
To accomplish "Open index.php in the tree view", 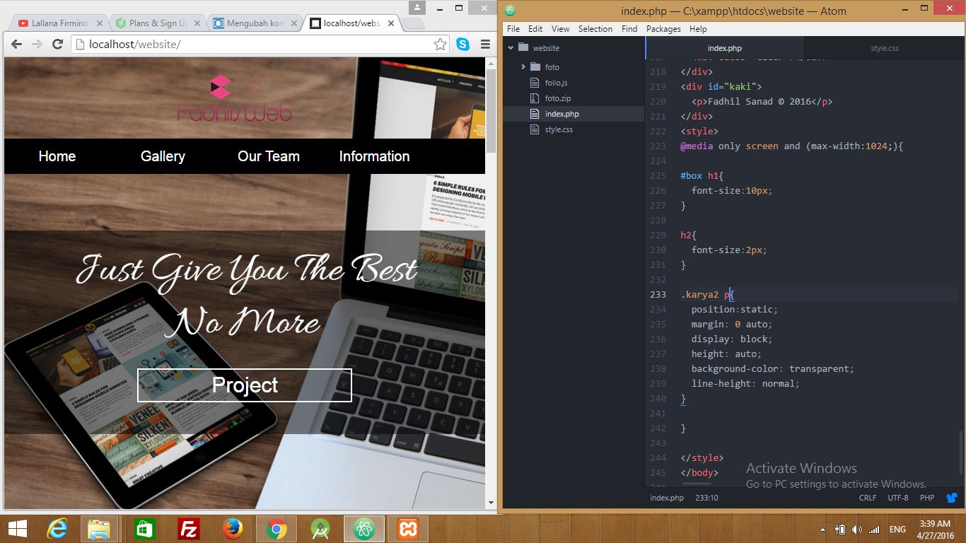I will point(562,114).
